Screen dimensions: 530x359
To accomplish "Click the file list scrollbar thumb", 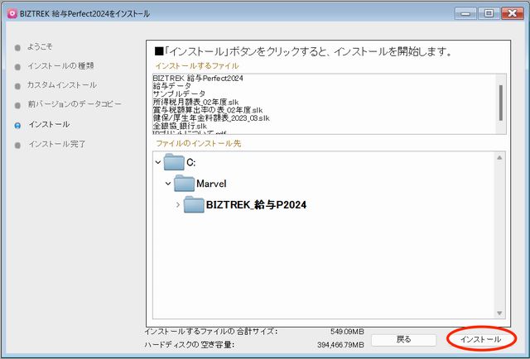I will [x=500, y=103].
